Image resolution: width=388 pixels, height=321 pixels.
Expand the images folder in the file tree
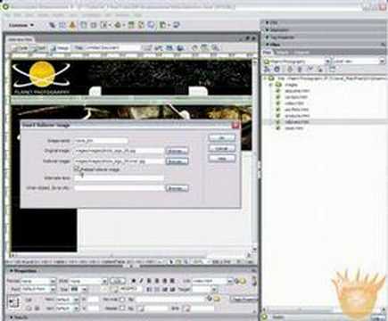[x=271, y=85]
